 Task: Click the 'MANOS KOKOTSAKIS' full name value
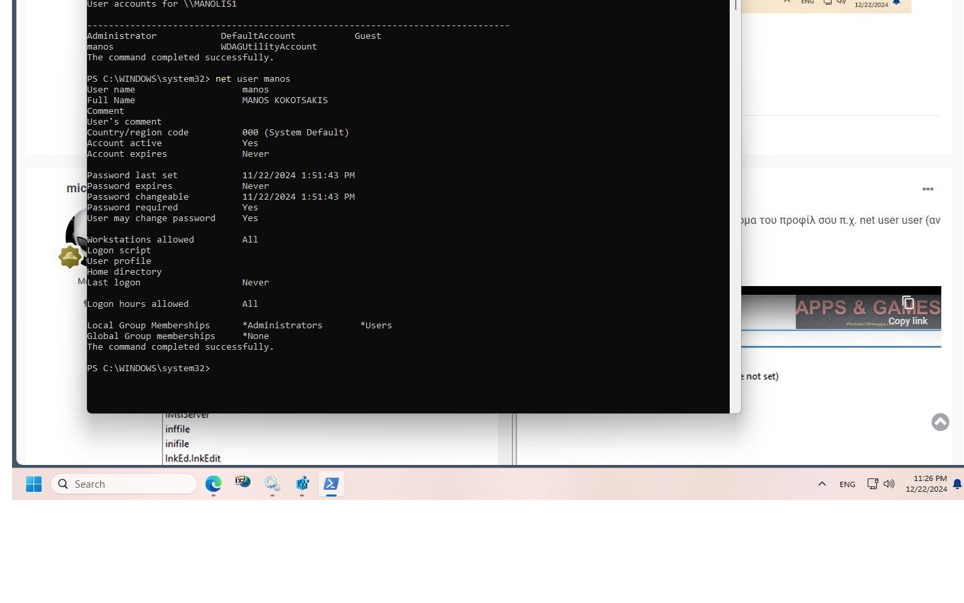285,100
